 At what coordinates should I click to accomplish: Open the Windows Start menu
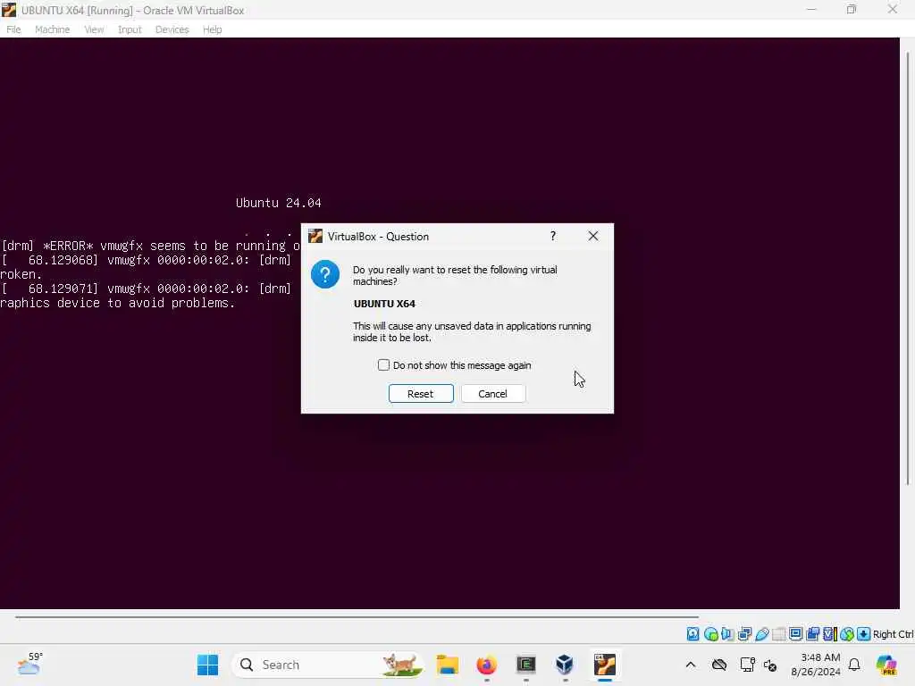(x=207, y=665)
